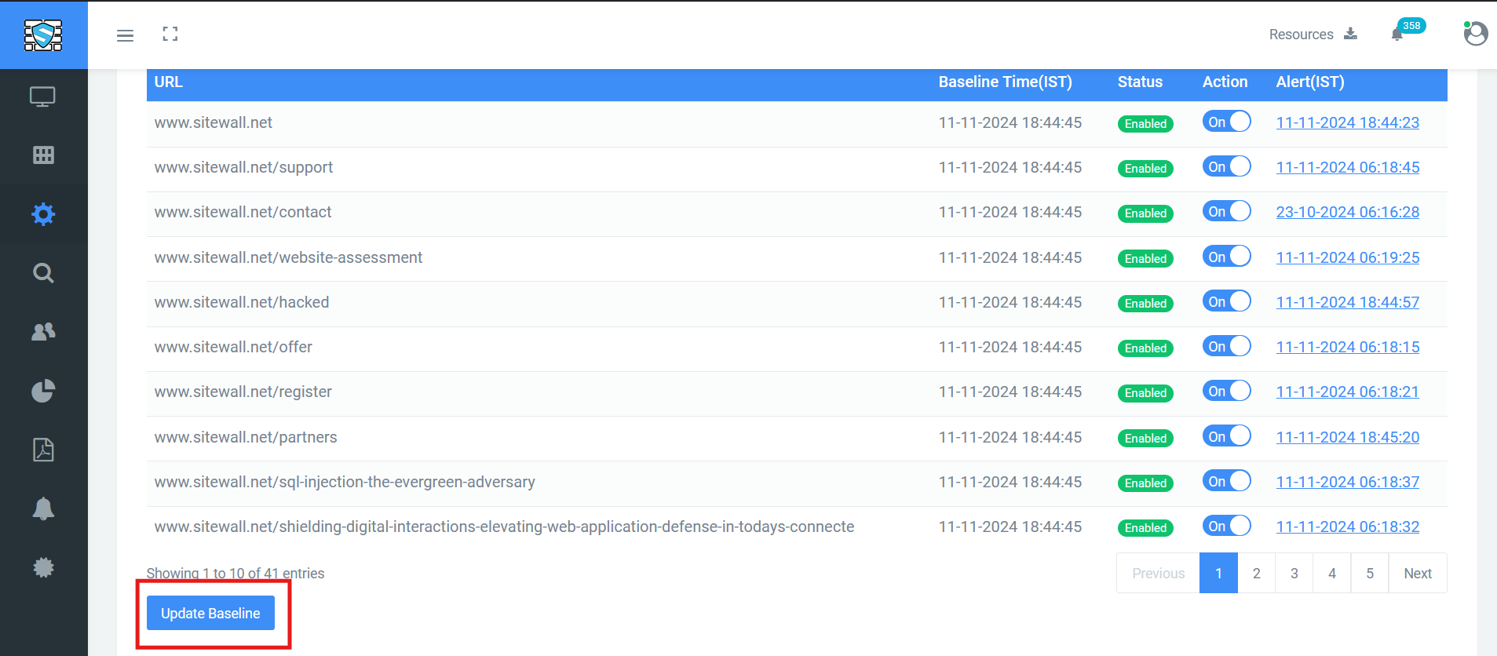Open alert link 11-11-2024 18:44:23

(x=1347, y=122)
